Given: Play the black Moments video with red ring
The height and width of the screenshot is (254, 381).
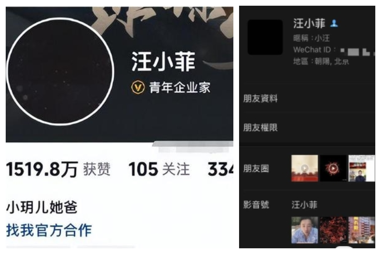Looking at the screenshot, I should (333, 168).
